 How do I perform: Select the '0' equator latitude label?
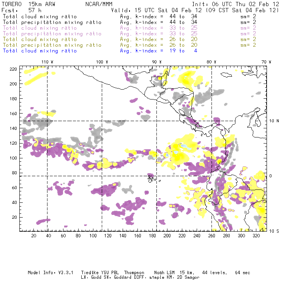(x=271, y=176)
